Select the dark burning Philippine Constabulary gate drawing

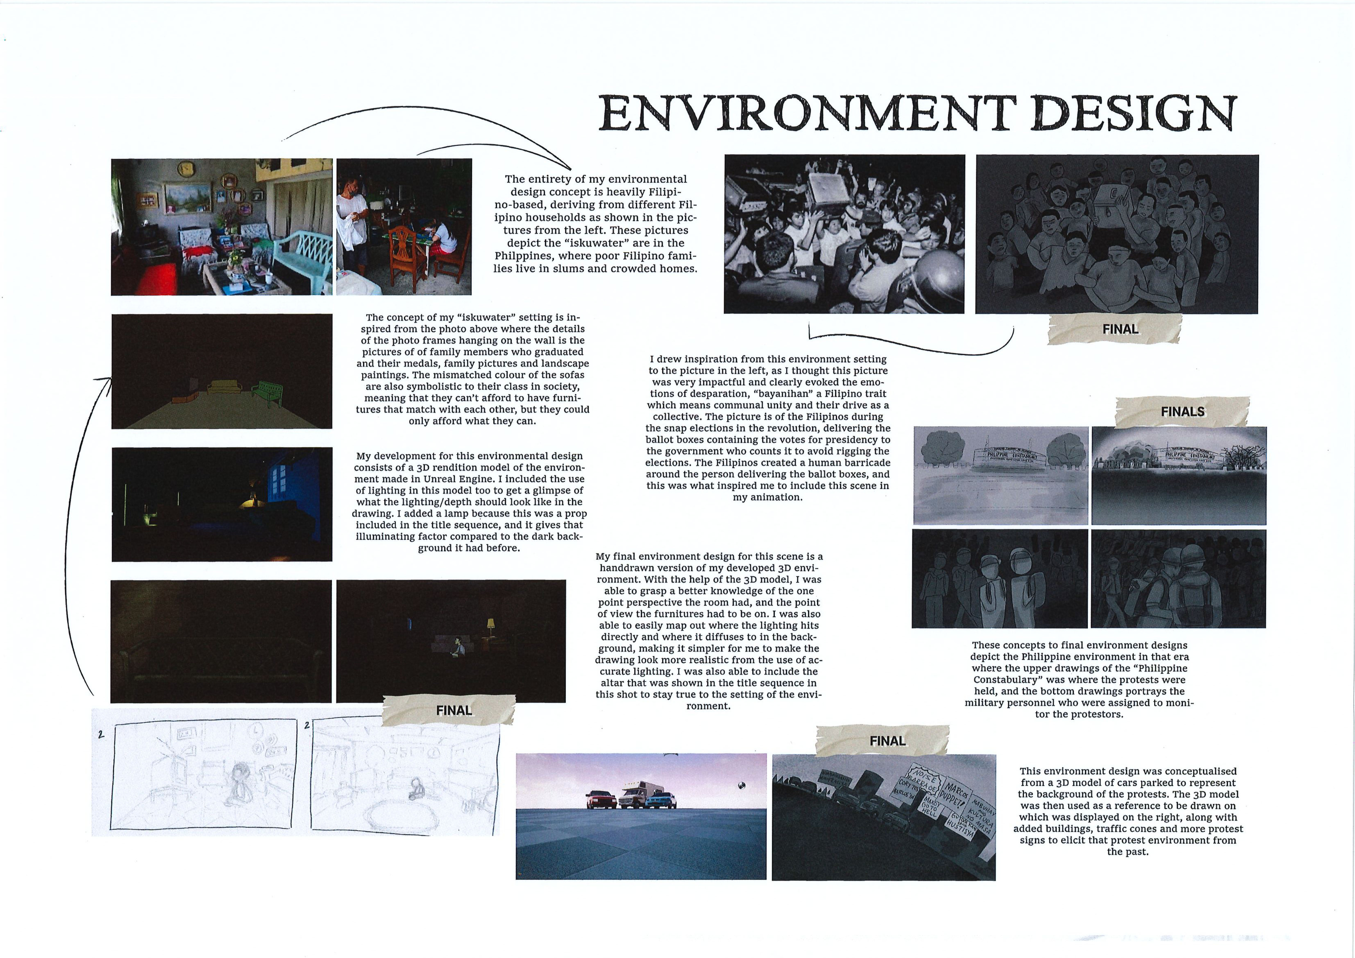[1179, 475]
